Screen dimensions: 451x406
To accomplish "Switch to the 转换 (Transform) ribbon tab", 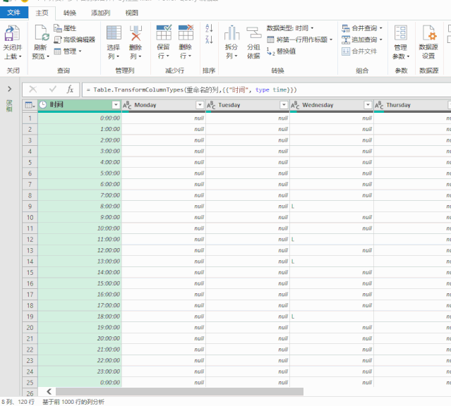I will click(x=70, y=13).
